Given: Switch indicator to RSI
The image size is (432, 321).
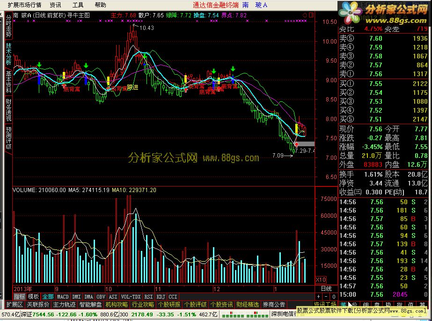Looking at the screenshot, I should [x=148, y=297].
